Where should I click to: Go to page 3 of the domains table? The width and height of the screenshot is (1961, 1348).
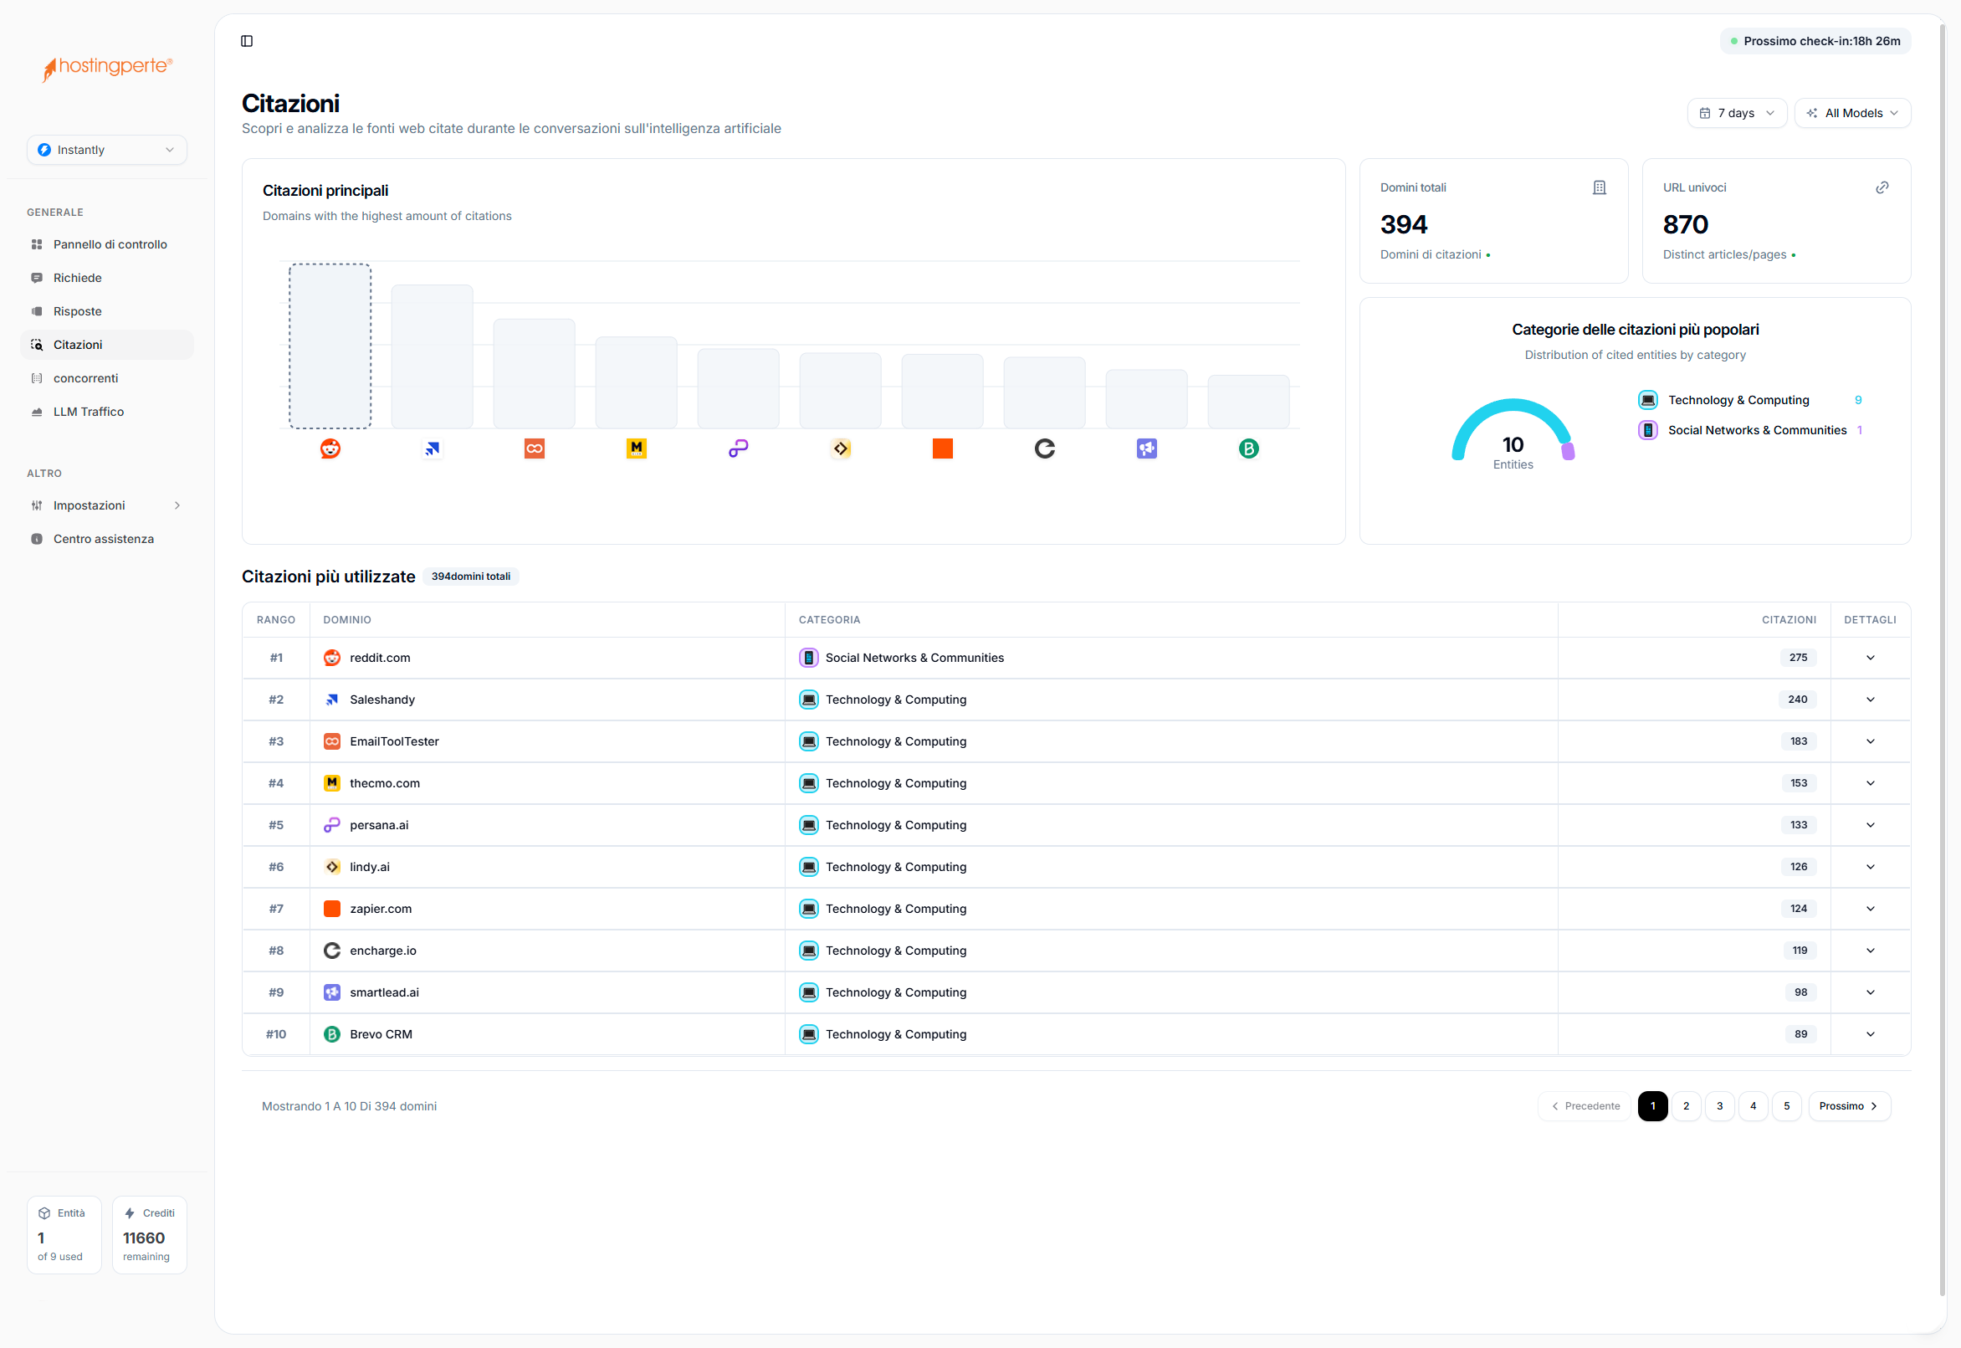1719,1105
